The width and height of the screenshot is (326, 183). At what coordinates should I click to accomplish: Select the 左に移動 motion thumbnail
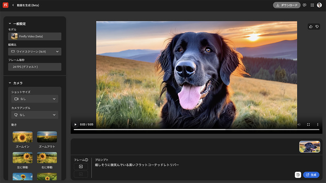22,158
